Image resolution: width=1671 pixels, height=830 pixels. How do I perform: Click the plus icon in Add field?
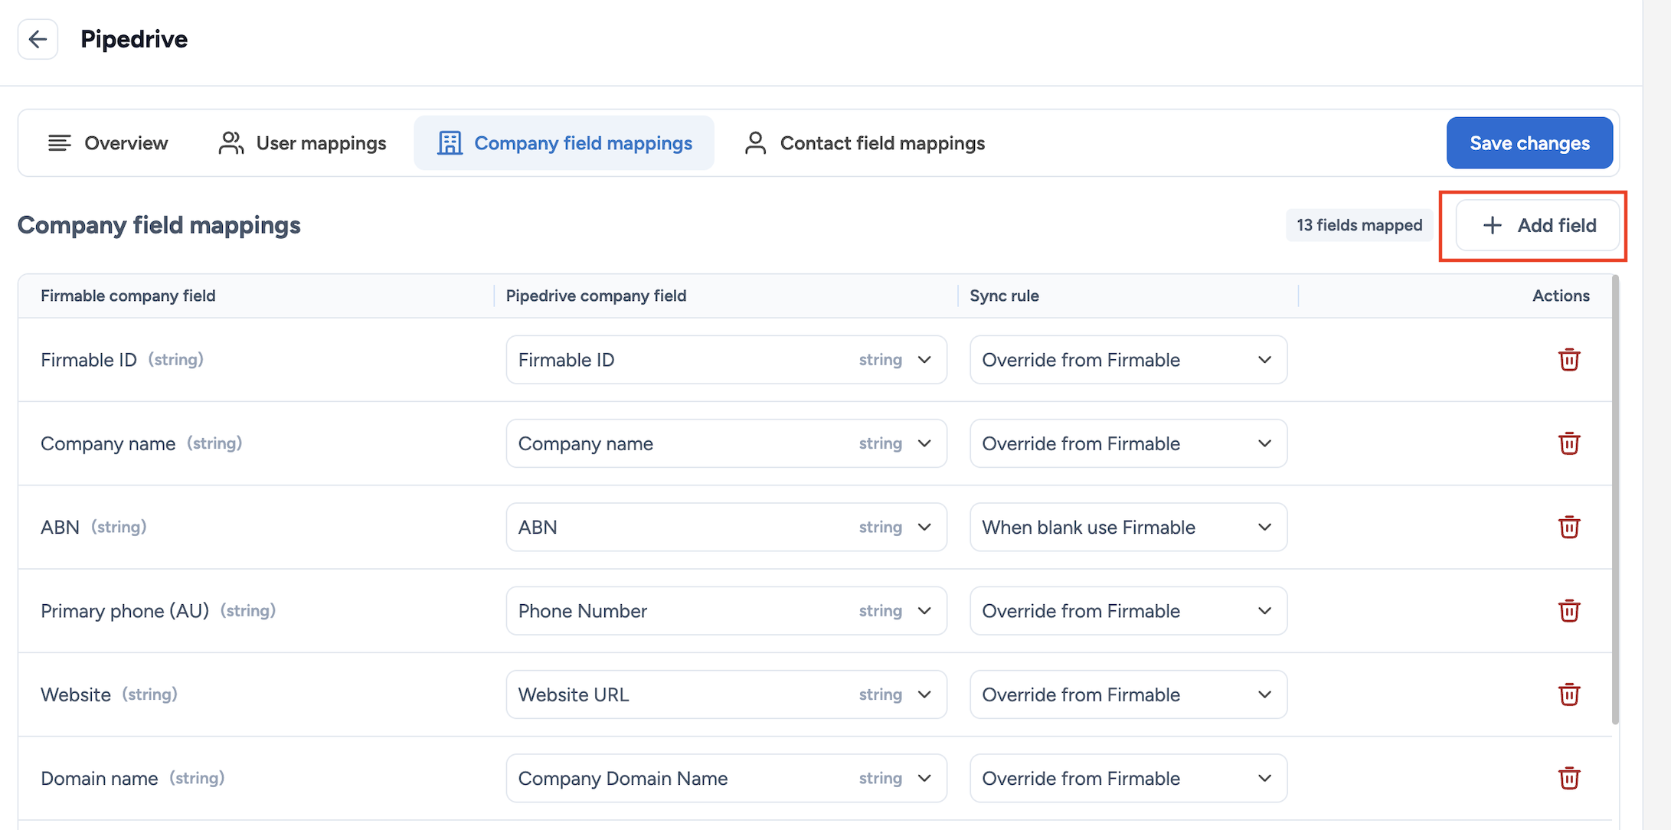[x=1492, y=225]
